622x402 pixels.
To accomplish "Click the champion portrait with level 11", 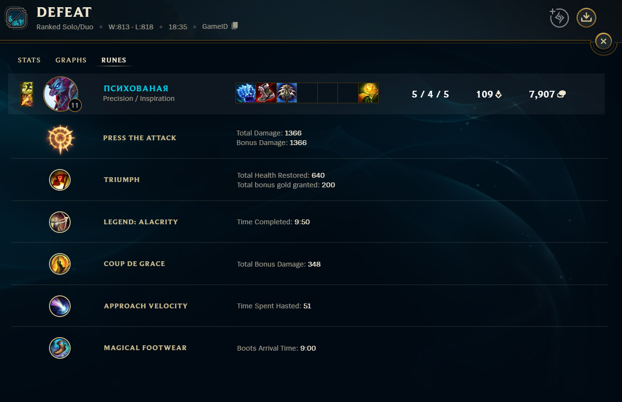I will (x=61, y=94).
